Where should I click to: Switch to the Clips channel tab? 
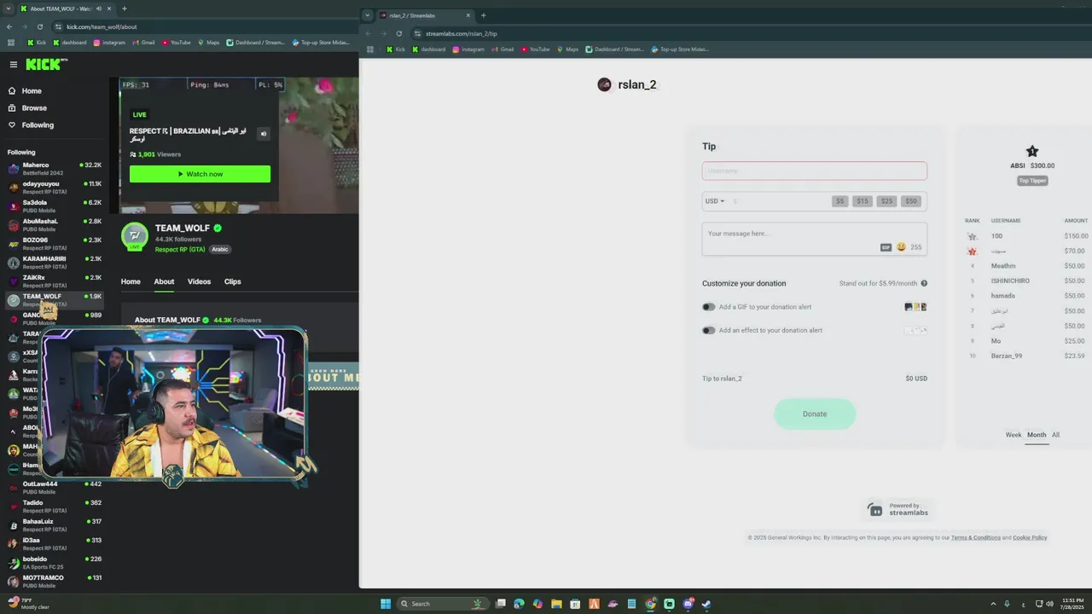pyautogui.click(x=233, y=281)
